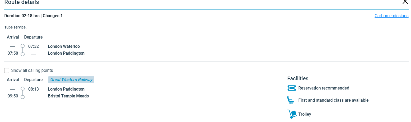Screen dimensions: 411x122
Task: Open the Carbon emissions link
Action: pos(391,16)
